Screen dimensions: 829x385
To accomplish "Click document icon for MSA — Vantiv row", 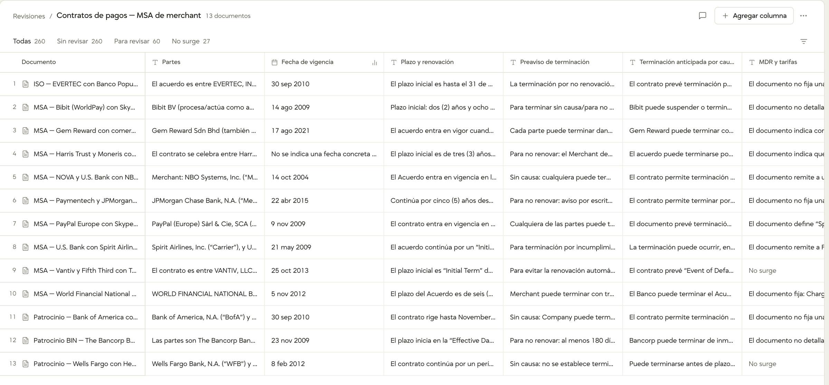I will (25, 270).
